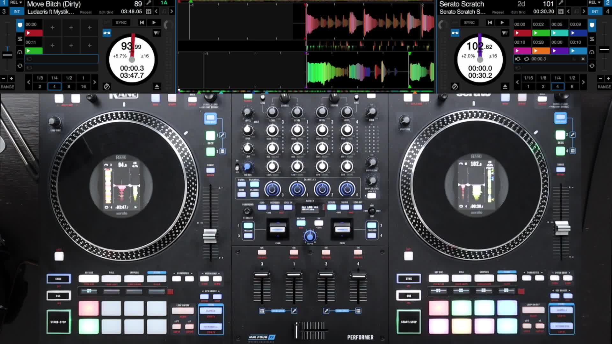This screenshot has height=344, width=612.
Task: Open the left deck double-triangle dropdown
Action: (157, 33)
